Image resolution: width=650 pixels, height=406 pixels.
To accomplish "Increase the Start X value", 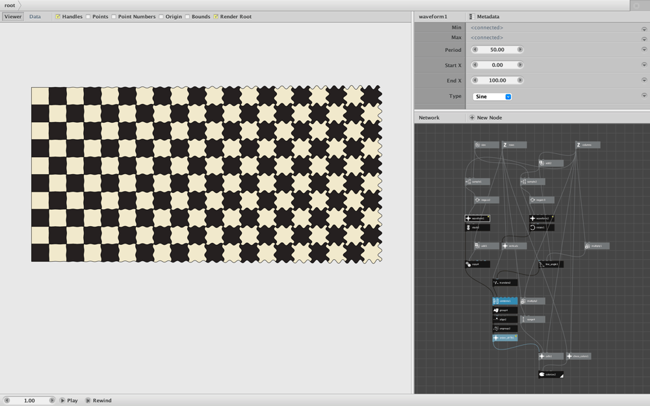I will pos(520,65).
